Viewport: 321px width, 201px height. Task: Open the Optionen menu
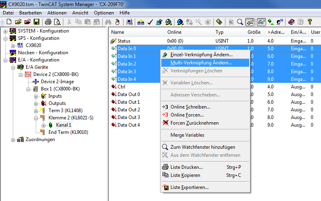click(104, 13)
